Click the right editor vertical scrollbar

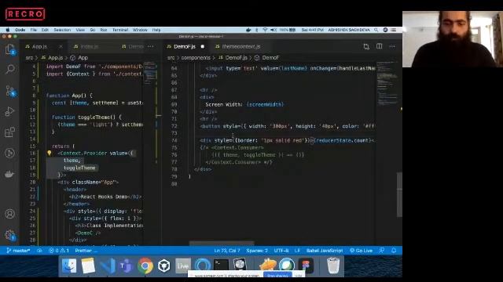[399, 194]
